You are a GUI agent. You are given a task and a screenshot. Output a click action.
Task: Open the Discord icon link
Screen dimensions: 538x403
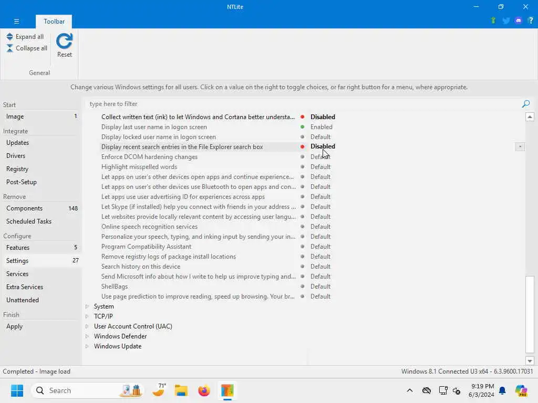click(x=519, y=20)
